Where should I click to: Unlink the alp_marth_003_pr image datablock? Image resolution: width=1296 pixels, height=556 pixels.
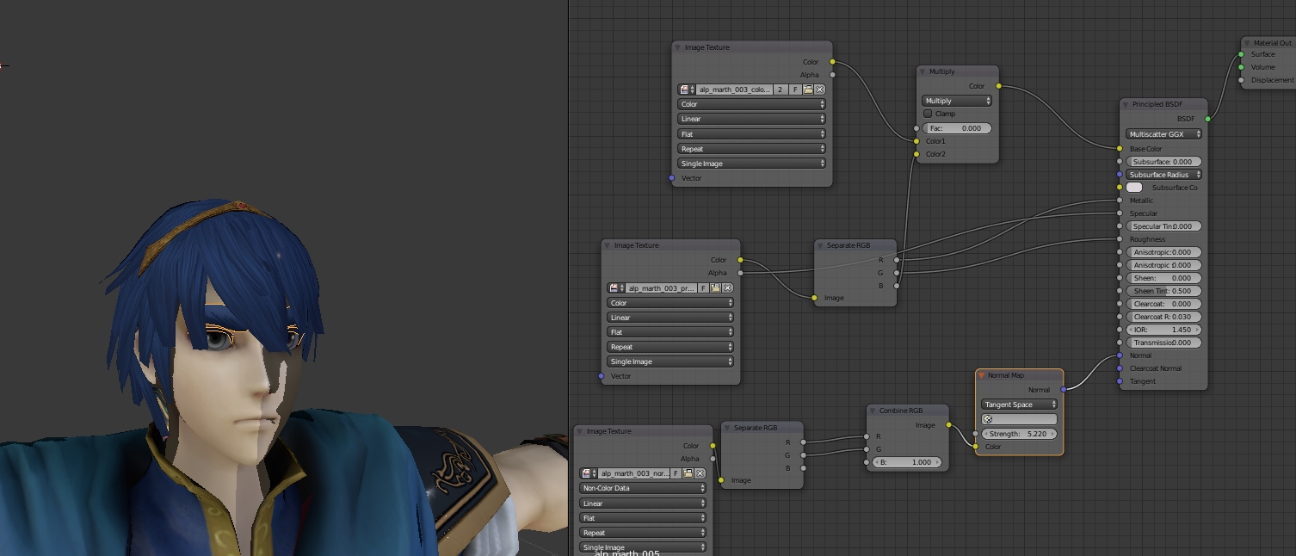click(727, 288)
